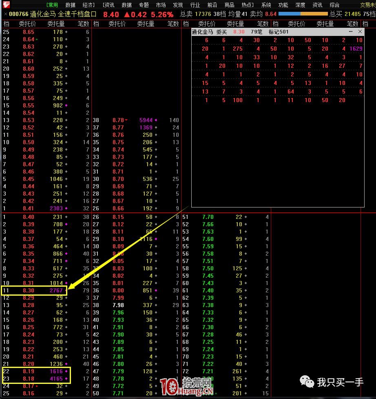Open the 商品 menu
Viewport: 376px width, 399px height.
coord(230,5)
